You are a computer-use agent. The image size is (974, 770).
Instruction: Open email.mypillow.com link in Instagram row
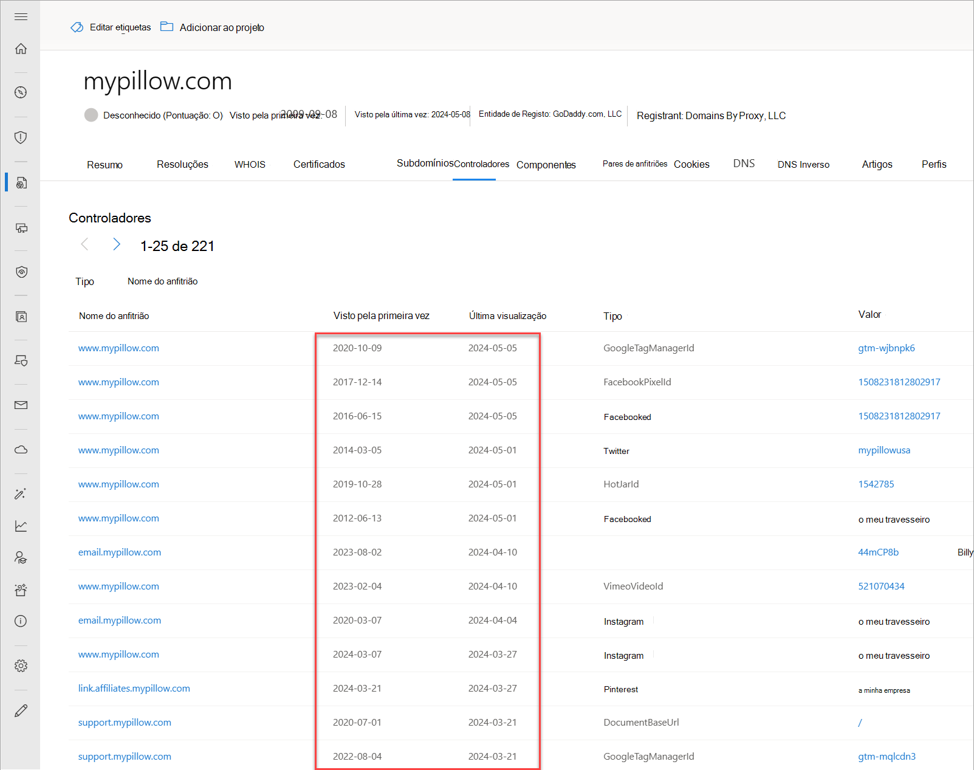click(x=120, y=620)
